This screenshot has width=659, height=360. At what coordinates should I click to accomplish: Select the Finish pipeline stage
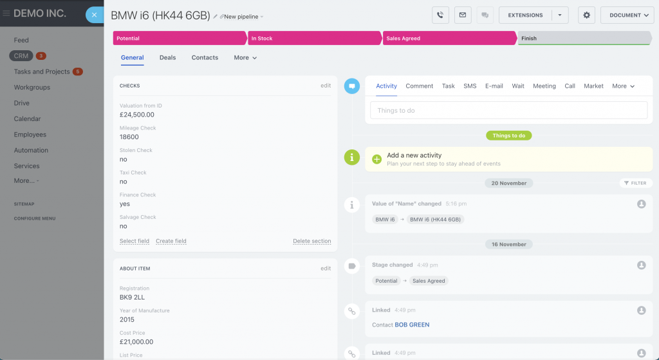(584, 38)
